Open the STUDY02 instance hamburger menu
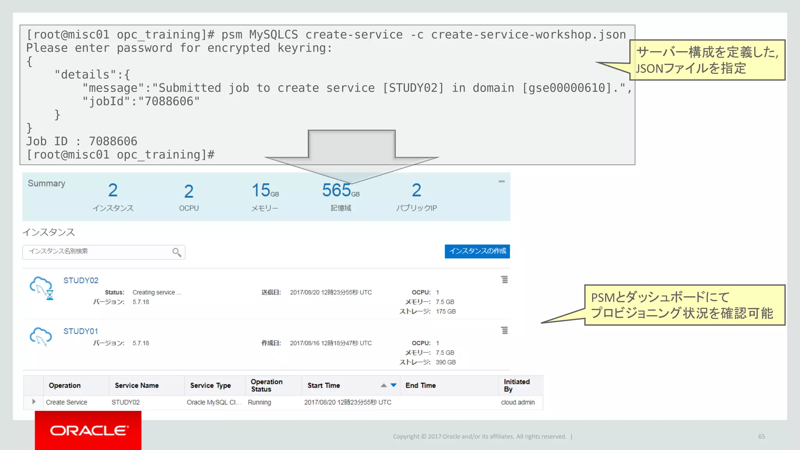Screen dimensions: 800x450 (504, 280)
